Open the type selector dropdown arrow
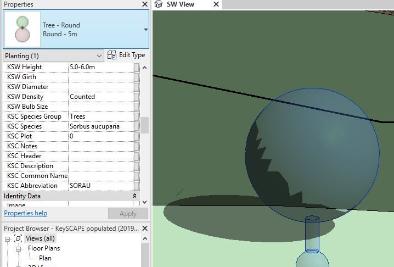The width and height of the screenshot is (394, 267). click(145, 30)
